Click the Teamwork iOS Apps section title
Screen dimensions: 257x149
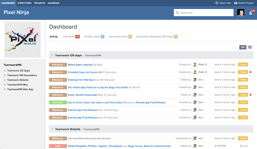[x=69, y=55]
